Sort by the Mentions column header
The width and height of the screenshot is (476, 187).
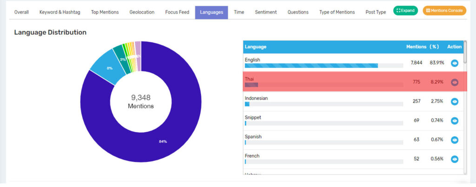point(416,47)
